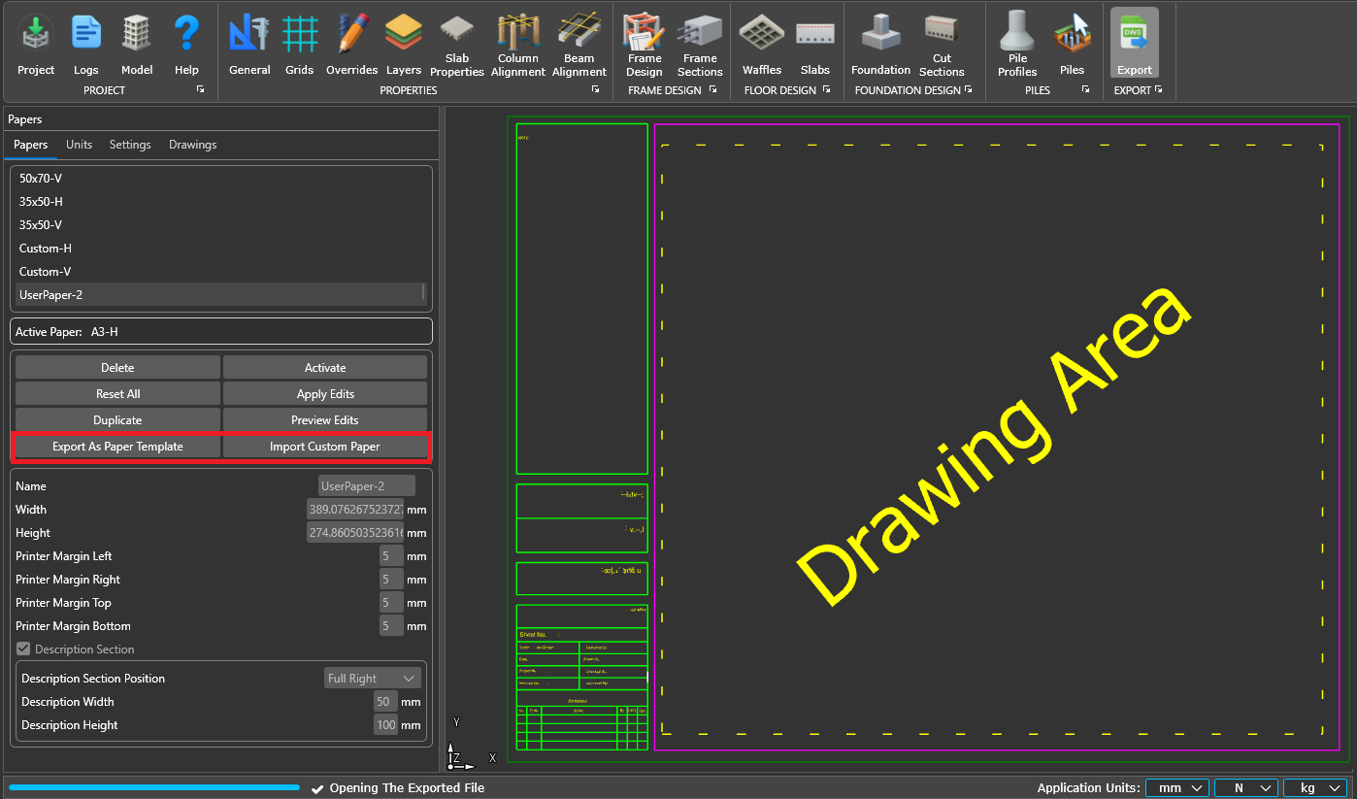Click Export As Paper Template button
1357x799 pixels.
[x=117, y=447]
